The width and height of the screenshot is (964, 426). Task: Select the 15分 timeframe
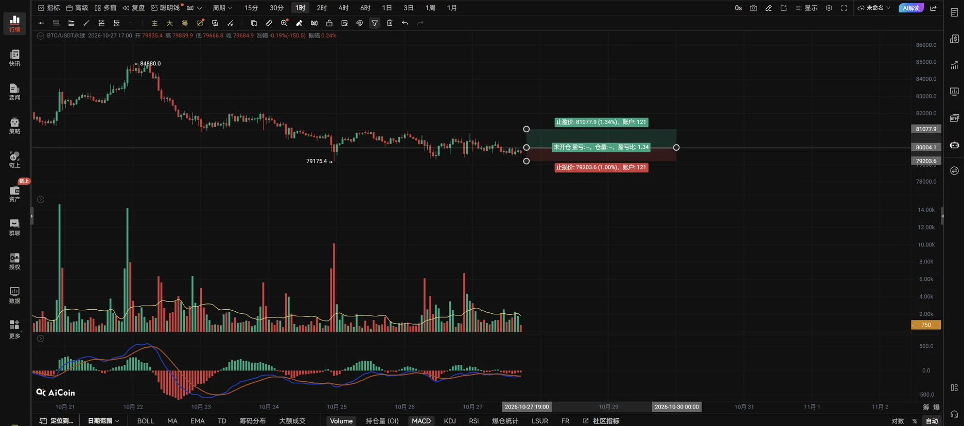pyautogui.click(x=251, y=8)
